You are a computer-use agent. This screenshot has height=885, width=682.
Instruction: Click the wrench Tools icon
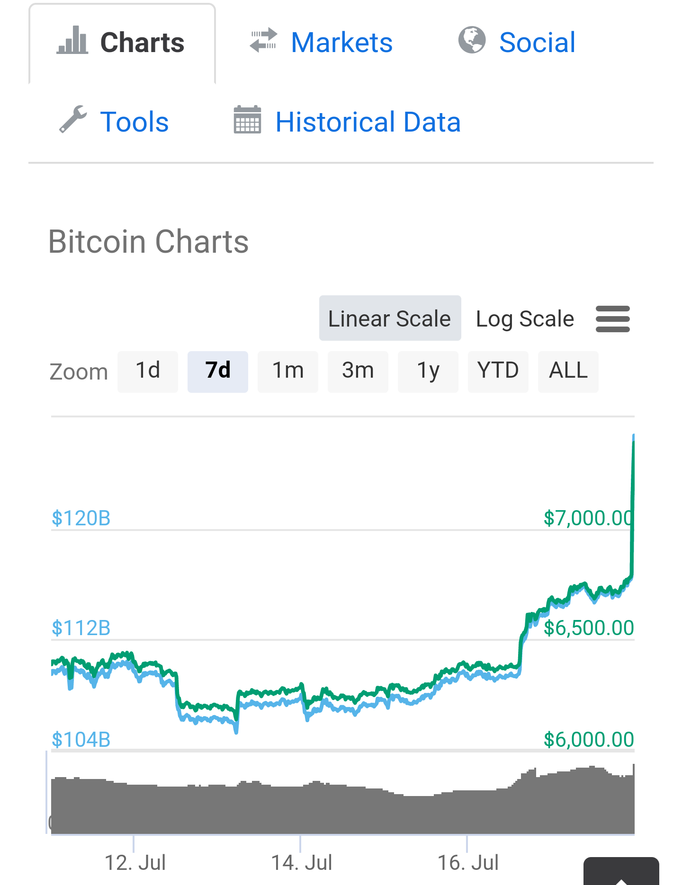pyautogui.click(x=73, y=119)
